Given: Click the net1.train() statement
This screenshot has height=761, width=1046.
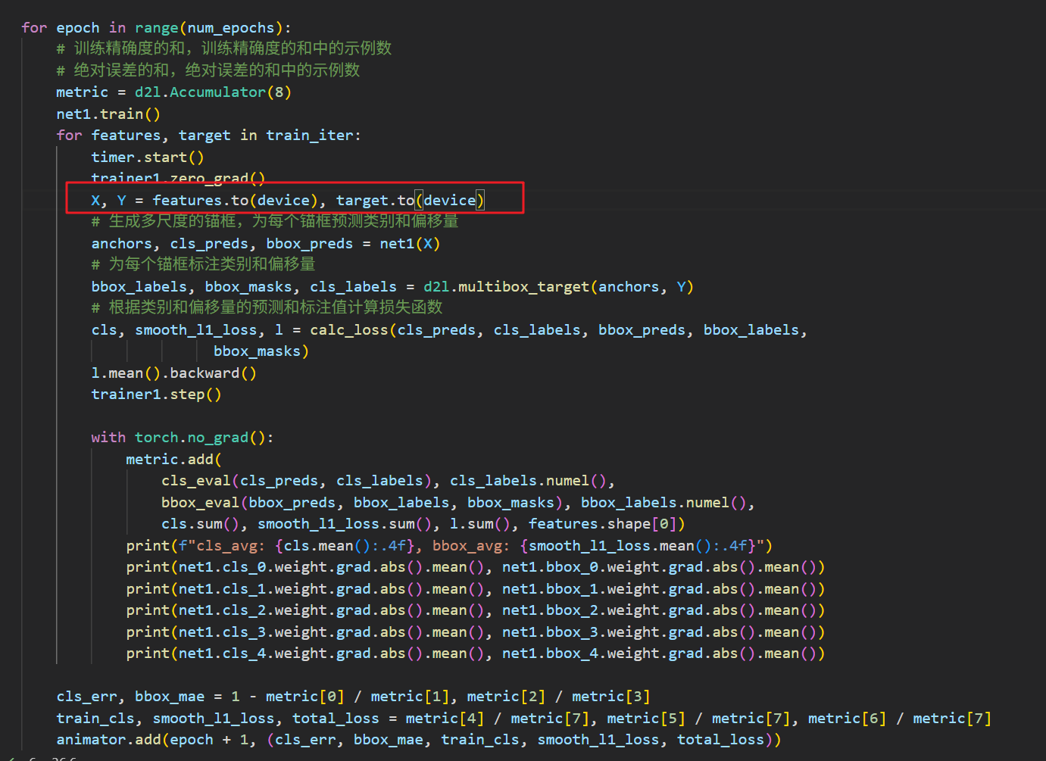Looking at the screenshot, I should coord(108,114).
